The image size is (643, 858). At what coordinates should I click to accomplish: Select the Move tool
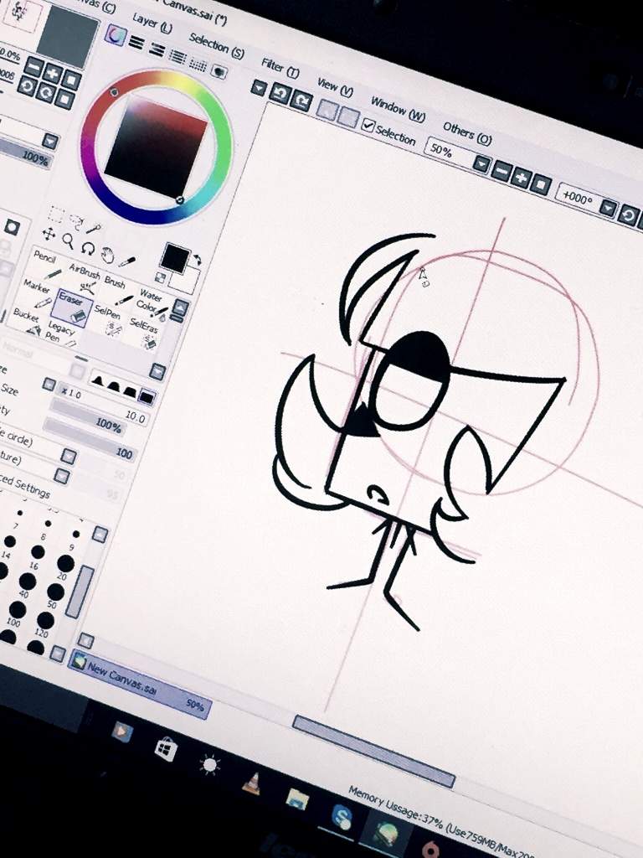tap(49, 234)
